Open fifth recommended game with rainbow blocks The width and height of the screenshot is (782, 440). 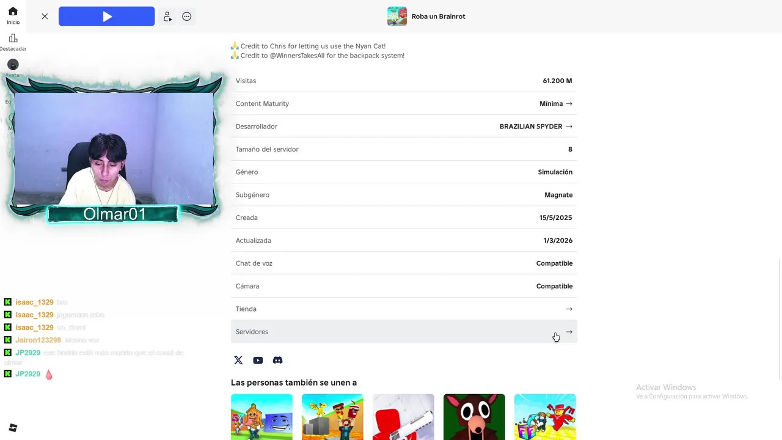545,417
